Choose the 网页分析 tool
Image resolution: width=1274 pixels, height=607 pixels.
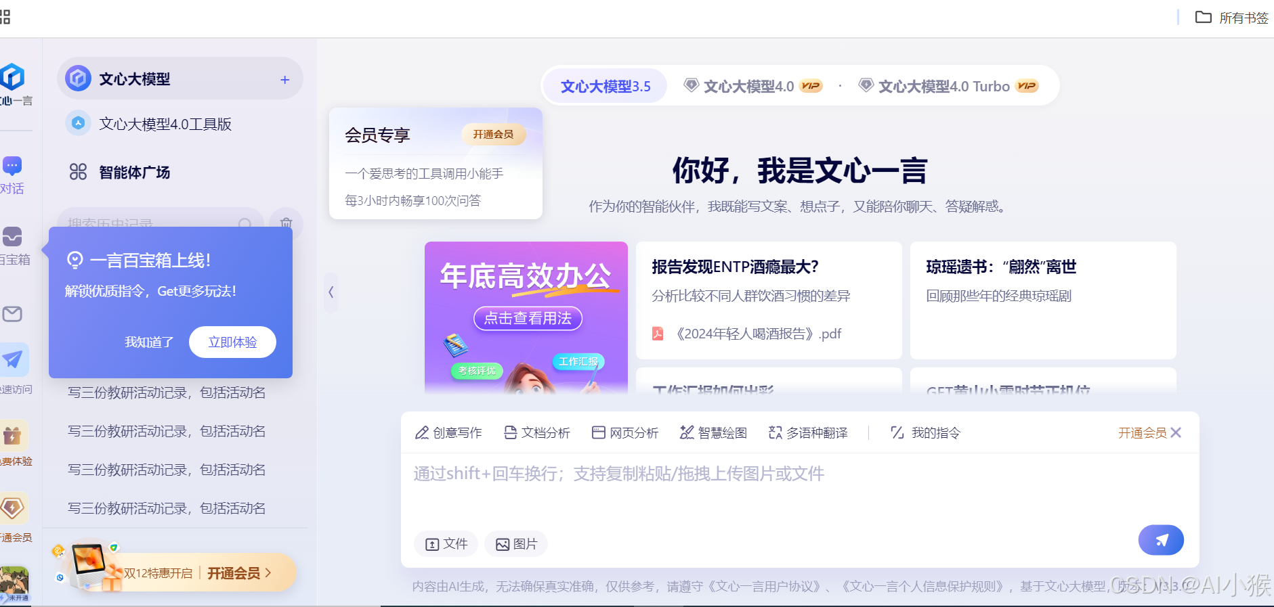click(625, 432)
